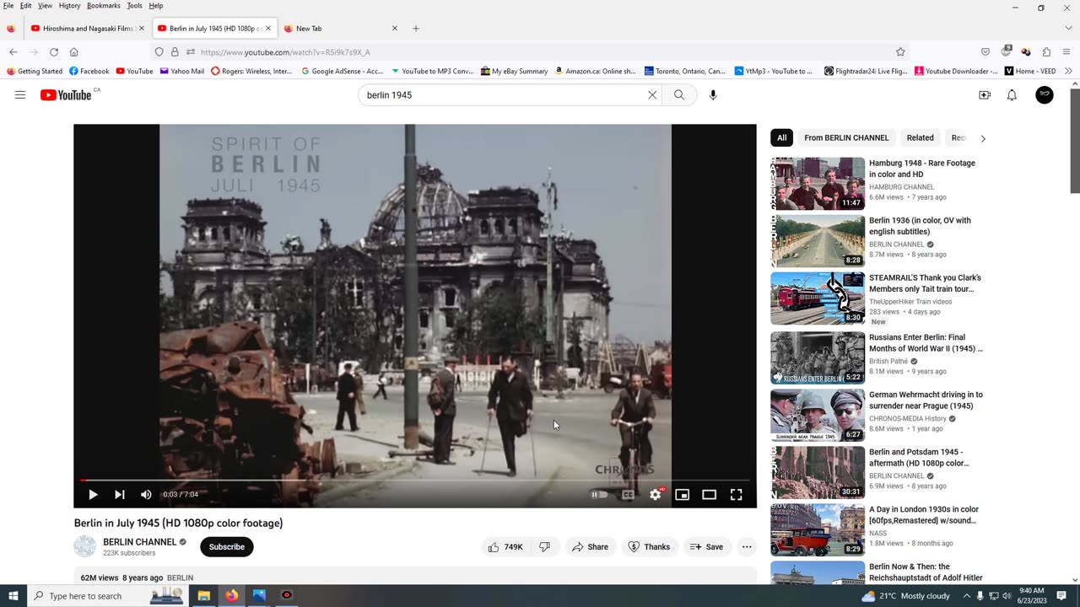Open more actions ellipsis below video
The image size is (1080, 607).
pos(747,547)
